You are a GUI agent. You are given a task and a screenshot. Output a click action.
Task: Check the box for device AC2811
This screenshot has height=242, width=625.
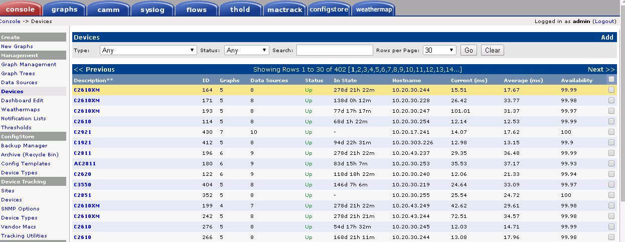point(611,163)
